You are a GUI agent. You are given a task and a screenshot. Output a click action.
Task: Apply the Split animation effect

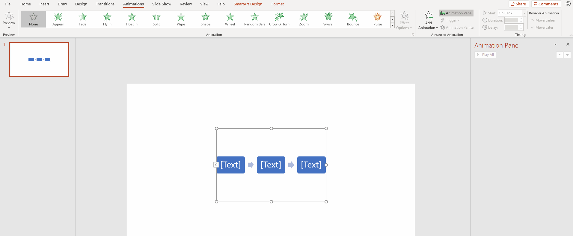[156, 19]
